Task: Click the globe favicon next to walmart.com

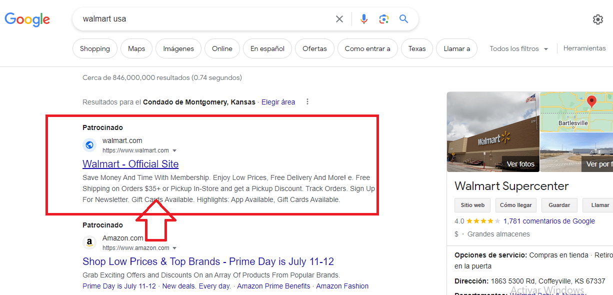Action: click(89, 145)
